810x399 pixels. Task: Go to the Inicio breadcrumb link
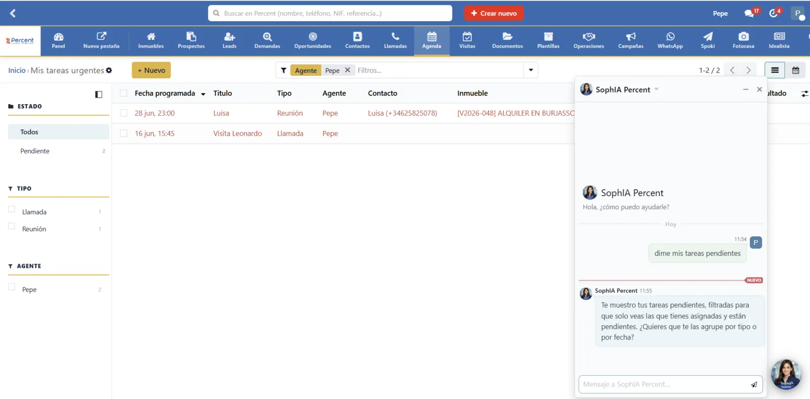click(17, 70)
